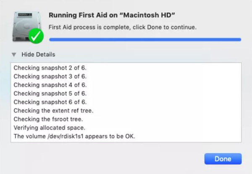Click the Done button
Image resolution: width=252 pixels, height=174 pixels.
[223, 159]
